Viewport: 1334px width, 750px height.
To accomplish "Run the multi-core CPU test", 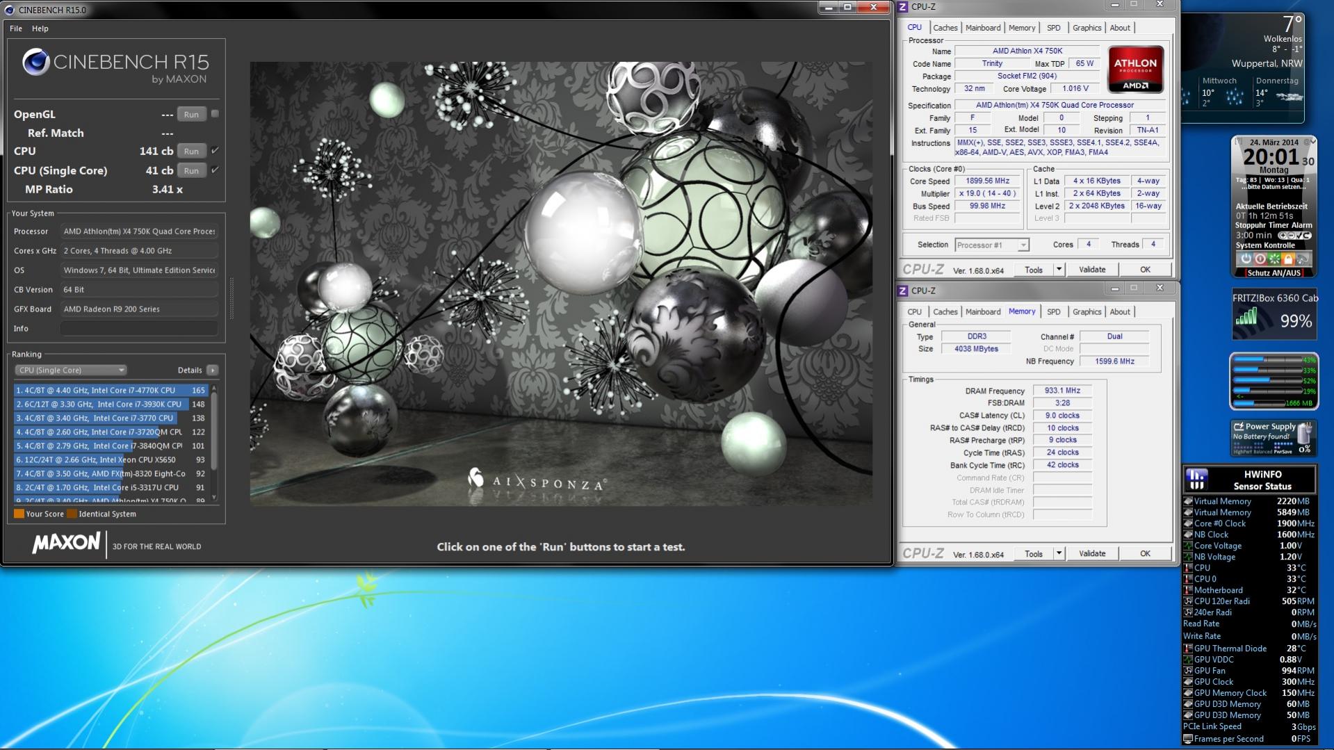I will coord(191,152).
